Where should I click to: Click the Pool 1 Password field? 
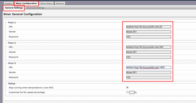(149, 37)
